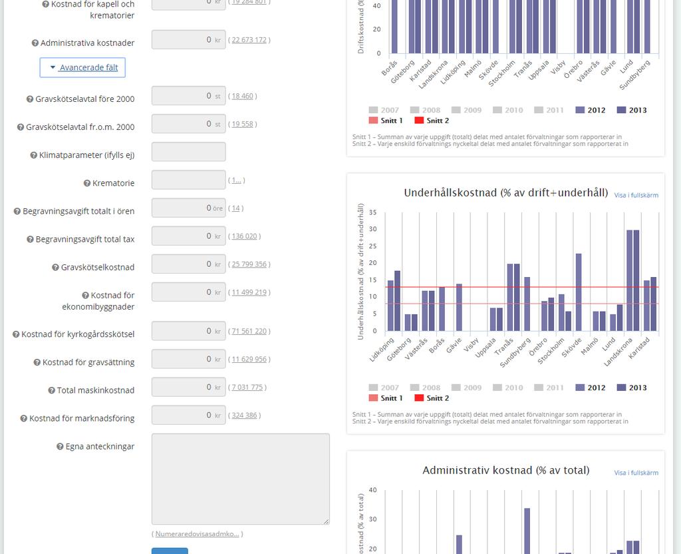The height and width of the screenshot is (554, 681).
Task: Click help icon beside Egna anteckningar
Action: click(x=60, y=447)
